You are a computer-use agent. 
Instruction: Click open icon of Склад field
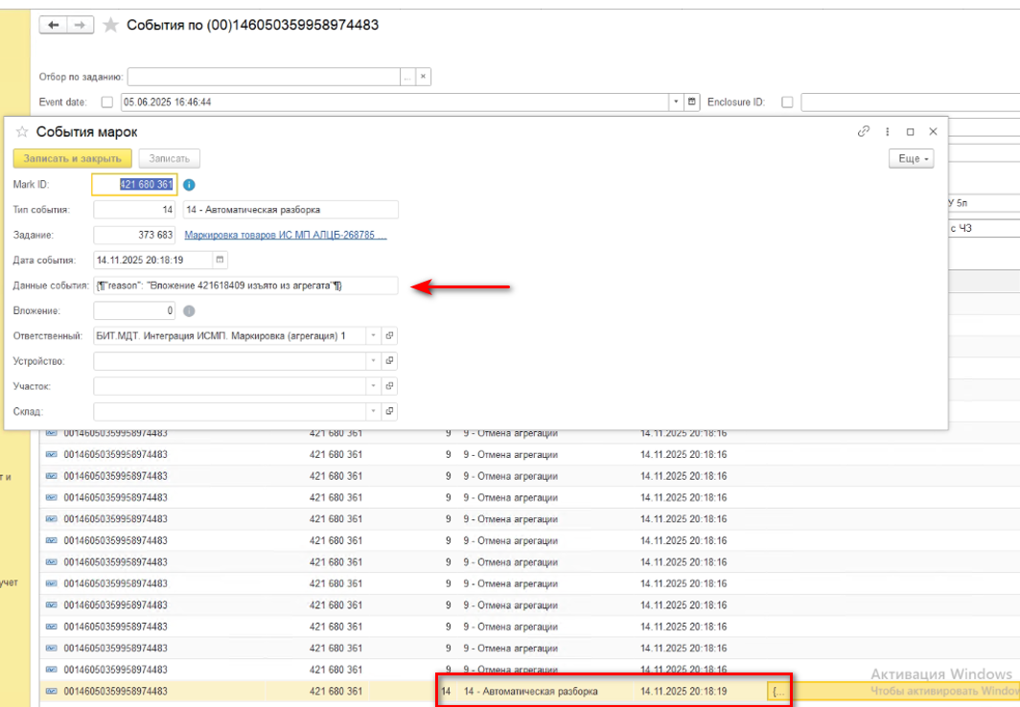coord(389,411)
